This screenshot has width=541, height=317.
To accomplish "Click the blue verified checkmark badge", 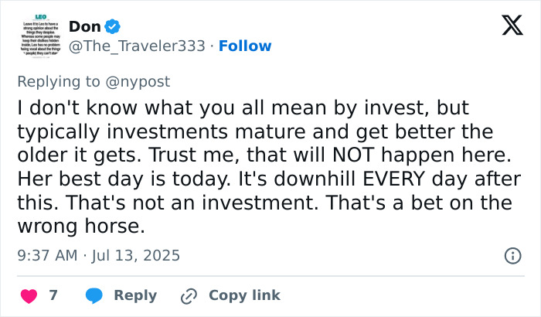I will (113, 27).
